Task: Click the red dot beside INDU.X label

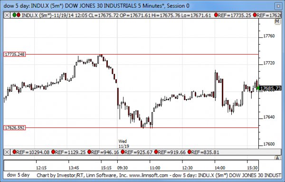Action: tap(19, 15)
